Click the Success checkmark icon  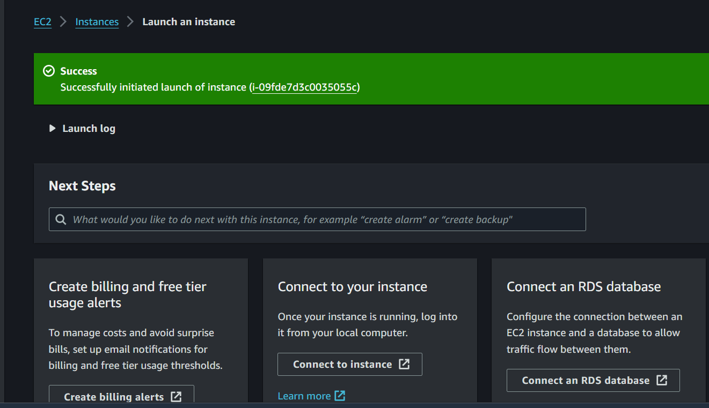49,71
